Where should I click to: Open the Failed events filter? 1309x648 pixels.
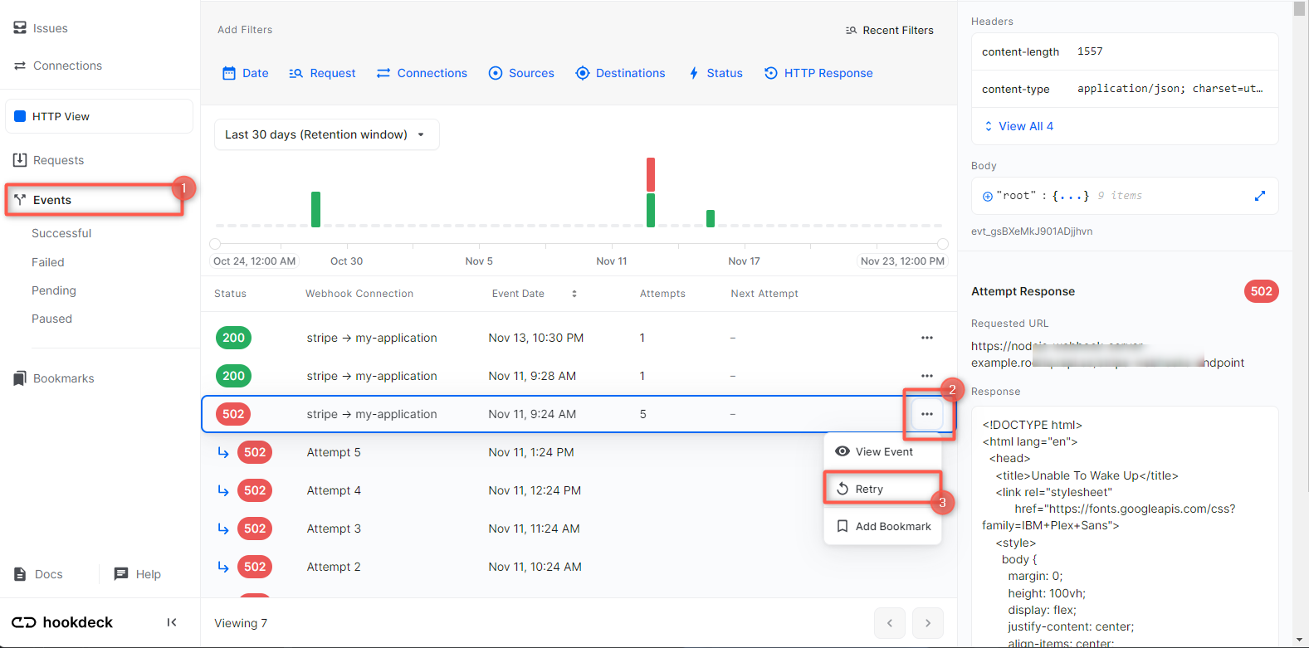[x=48, y=262]
